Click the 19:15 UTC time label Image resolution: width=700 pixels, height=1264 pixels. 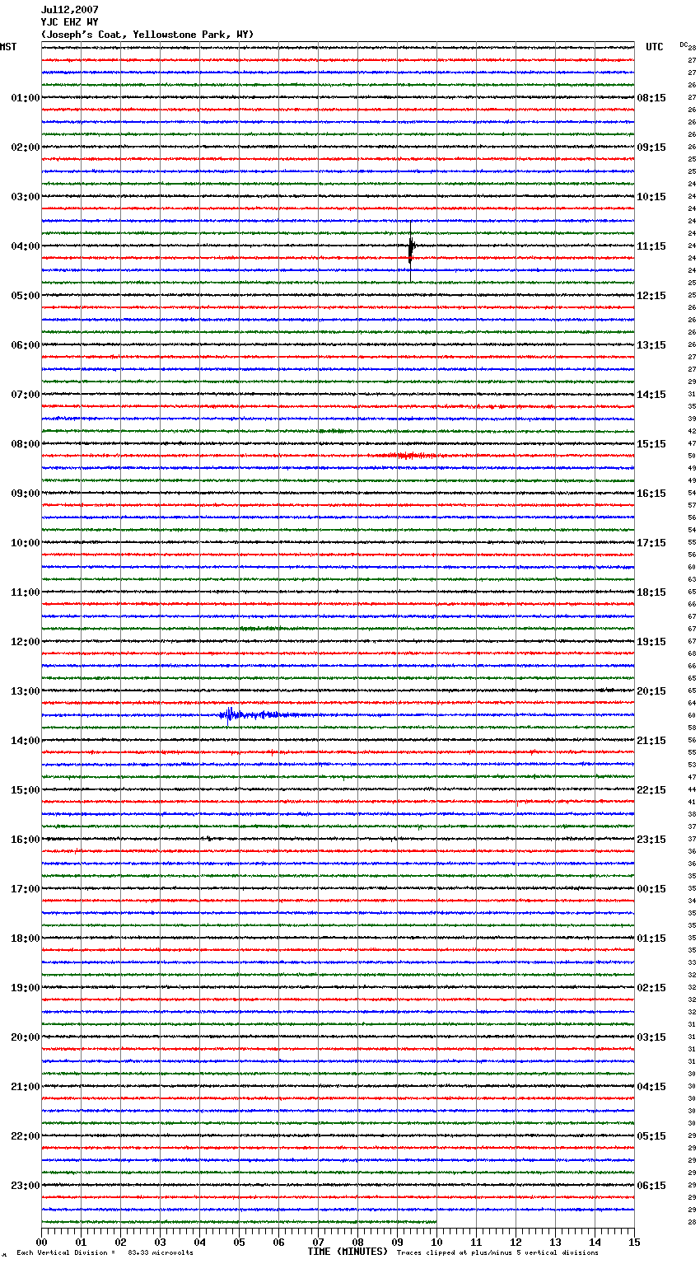coord(651,642)
